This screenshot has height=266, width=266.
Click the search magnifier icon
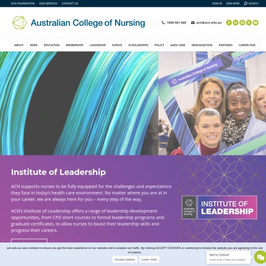(x=245, y=3)
